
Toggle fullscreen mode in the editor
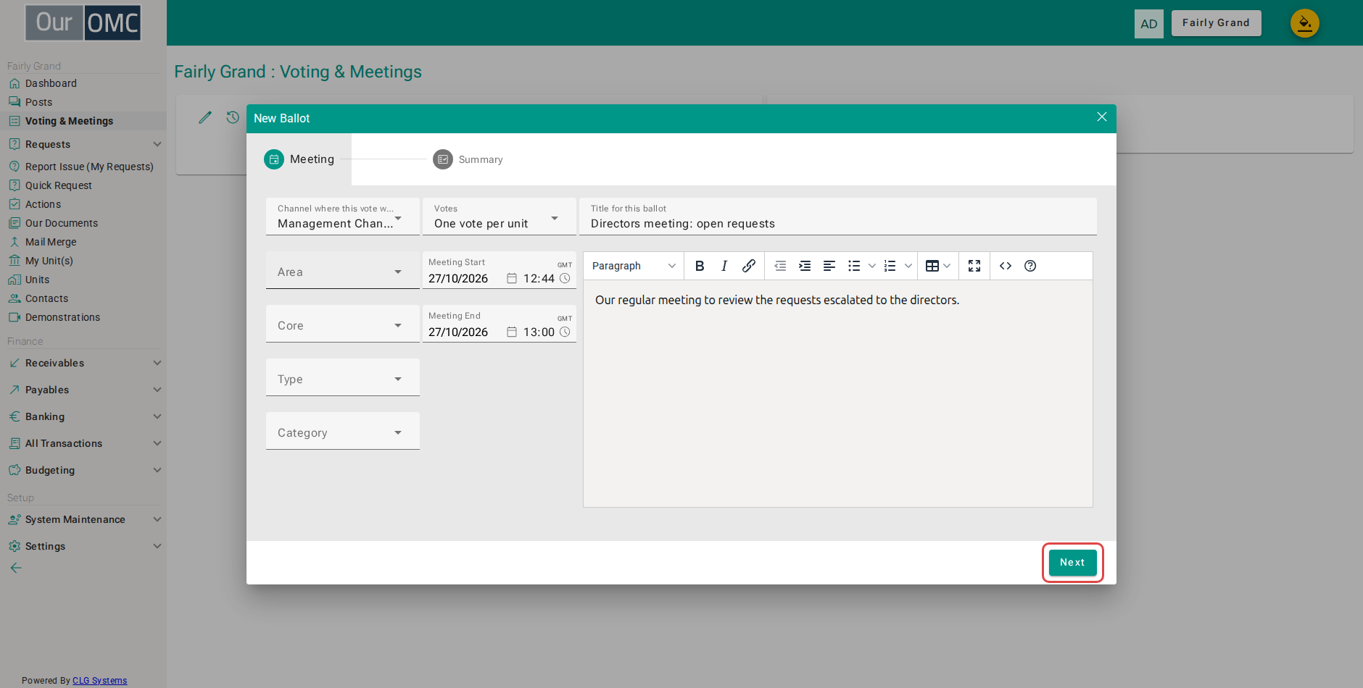[974, 266]
